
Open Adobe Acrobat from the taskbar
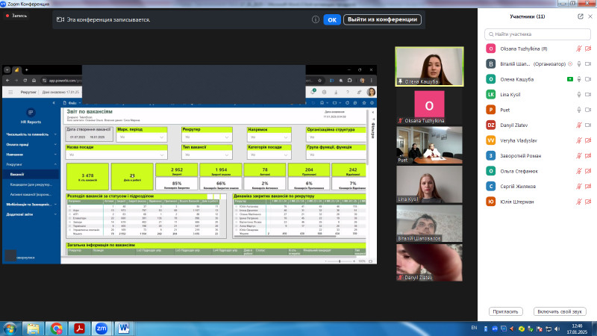[78, 327]
